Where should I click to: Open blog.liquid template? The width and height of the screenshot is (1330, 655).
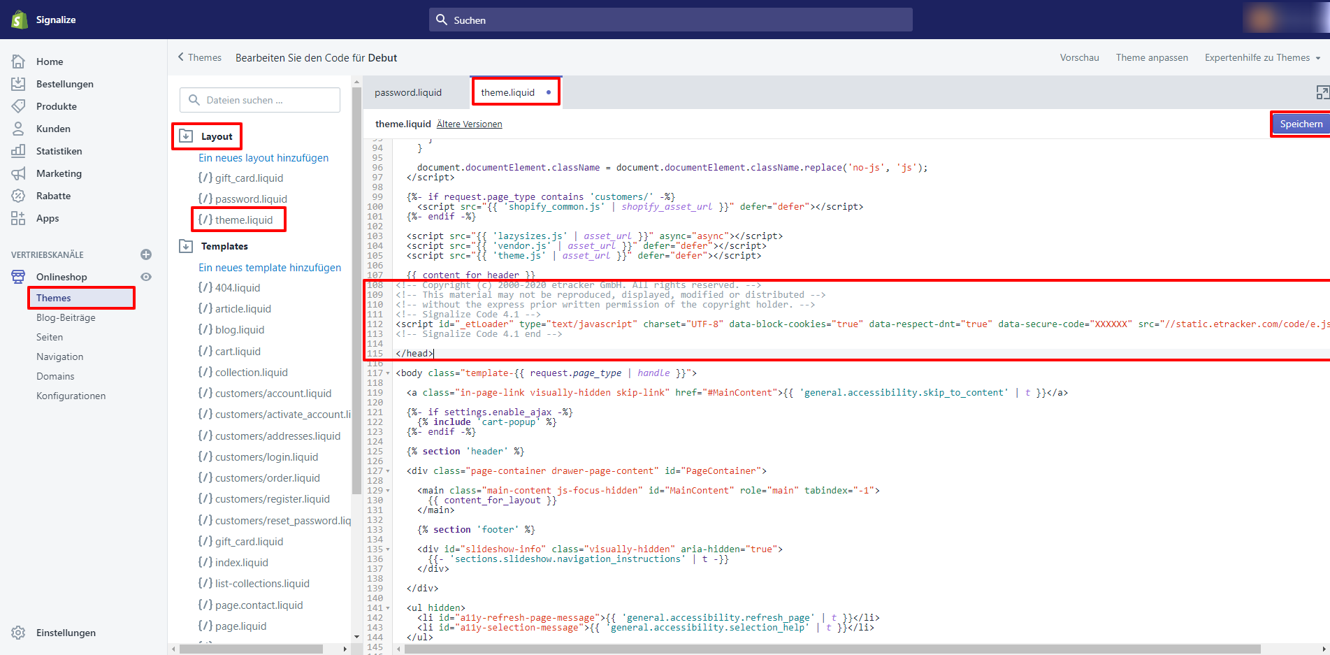pos(231,329)
